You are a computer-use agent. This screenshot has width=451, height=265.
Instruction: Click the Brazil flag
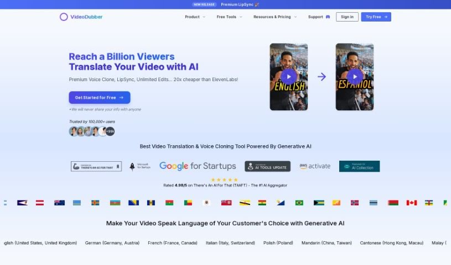pyautogui.click(x=299, y=203)
